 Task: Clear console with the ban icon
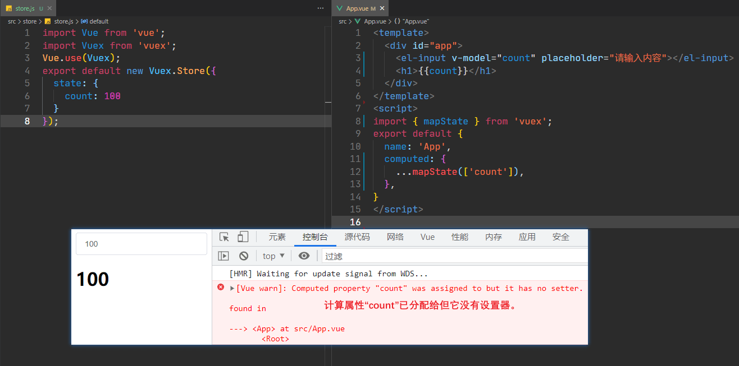click(244, 256)
